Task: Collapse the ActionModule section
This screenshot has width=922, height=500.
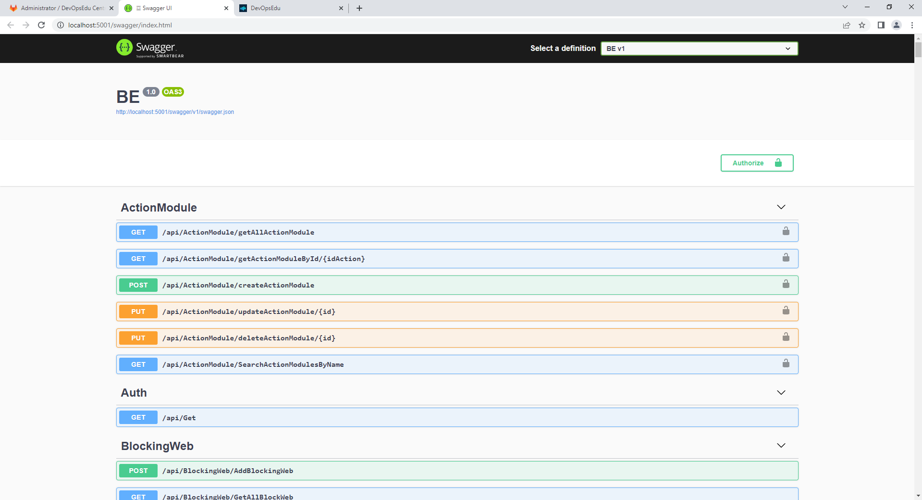Action: [x=781, y=207]
